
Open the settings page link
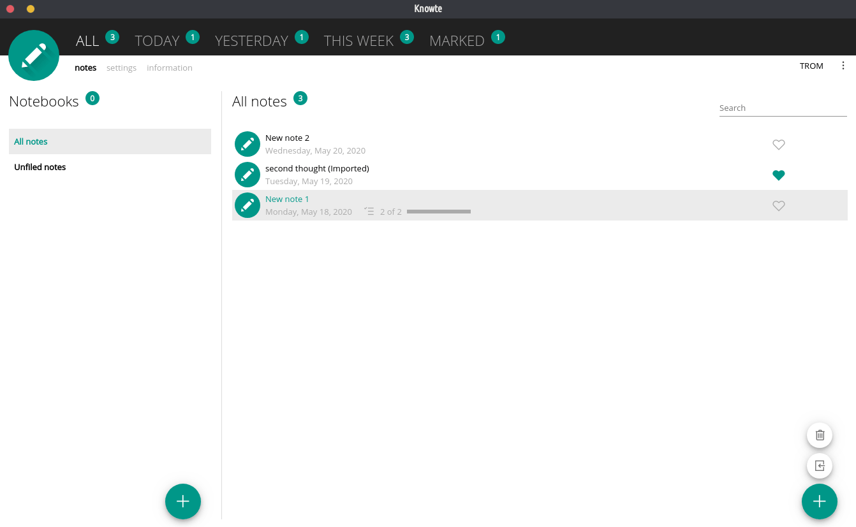121,68
